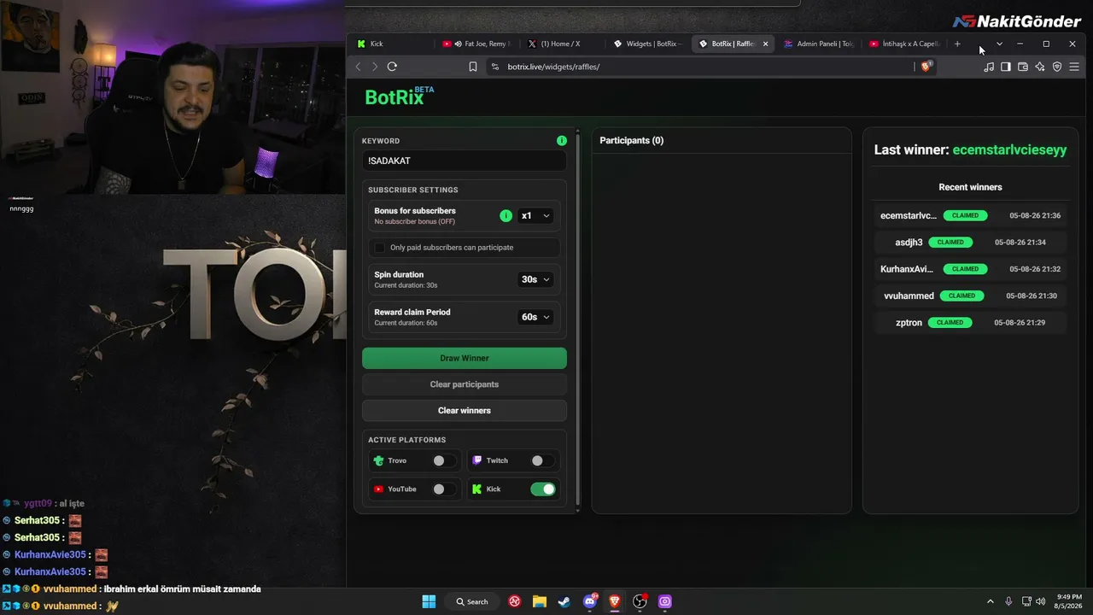This screenshot has width=1093, height=615.
Task: Close the BotRix | Raffles tab
Action: coord(765,44)
